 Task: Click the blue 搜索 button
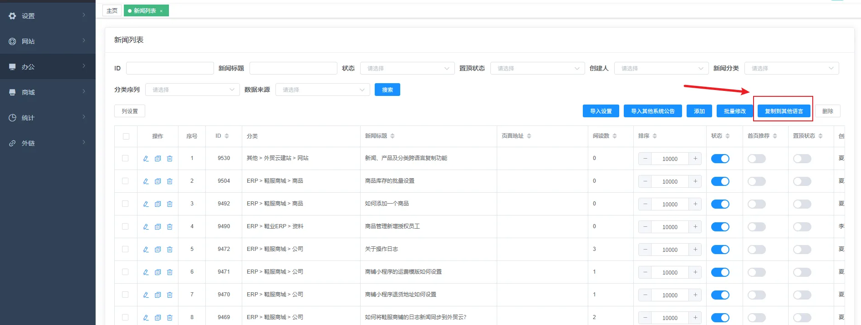387,90
